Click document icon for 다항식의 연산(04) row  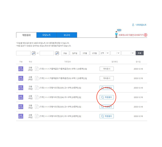pyautogui.click(x=37, y=97)
